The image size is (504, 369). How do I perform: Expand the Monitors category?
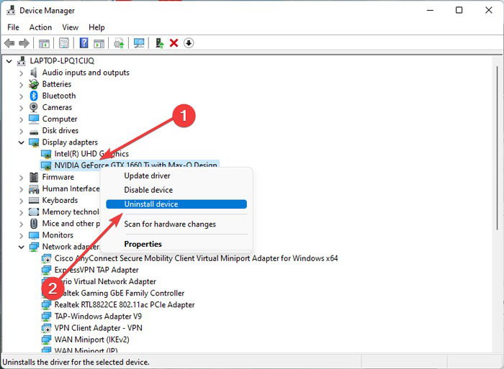tap(21, 236)
